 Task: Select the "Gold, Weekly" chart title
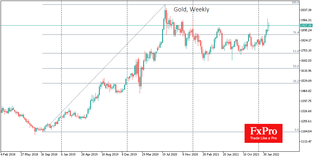(191, 9)
